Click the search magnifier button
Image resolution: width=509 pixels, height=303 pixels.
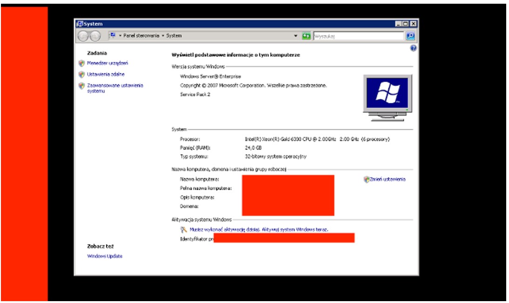coord(411,36)
